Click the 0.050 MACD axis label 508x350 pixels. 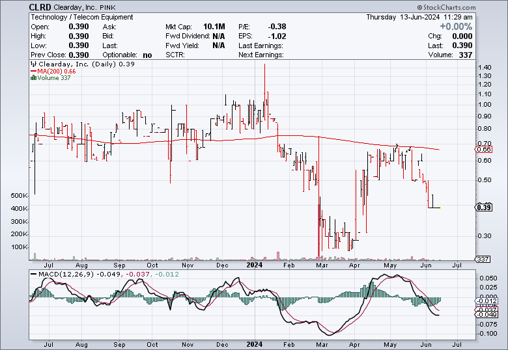(488, 278)
